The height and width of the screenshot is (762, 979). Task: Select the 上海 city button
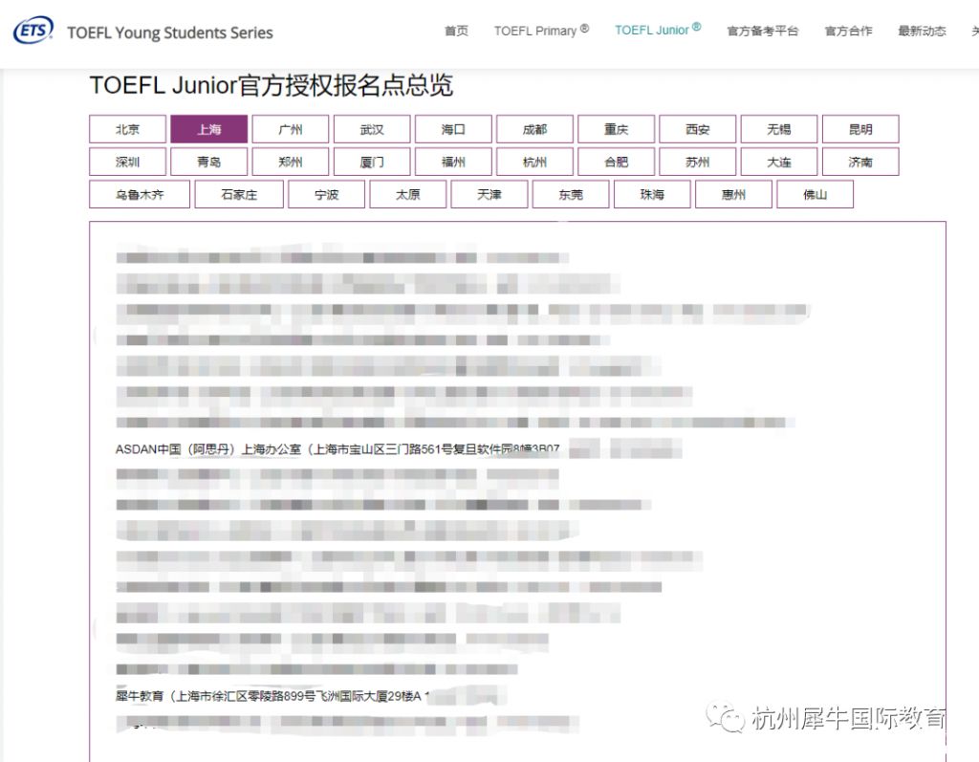209,129
